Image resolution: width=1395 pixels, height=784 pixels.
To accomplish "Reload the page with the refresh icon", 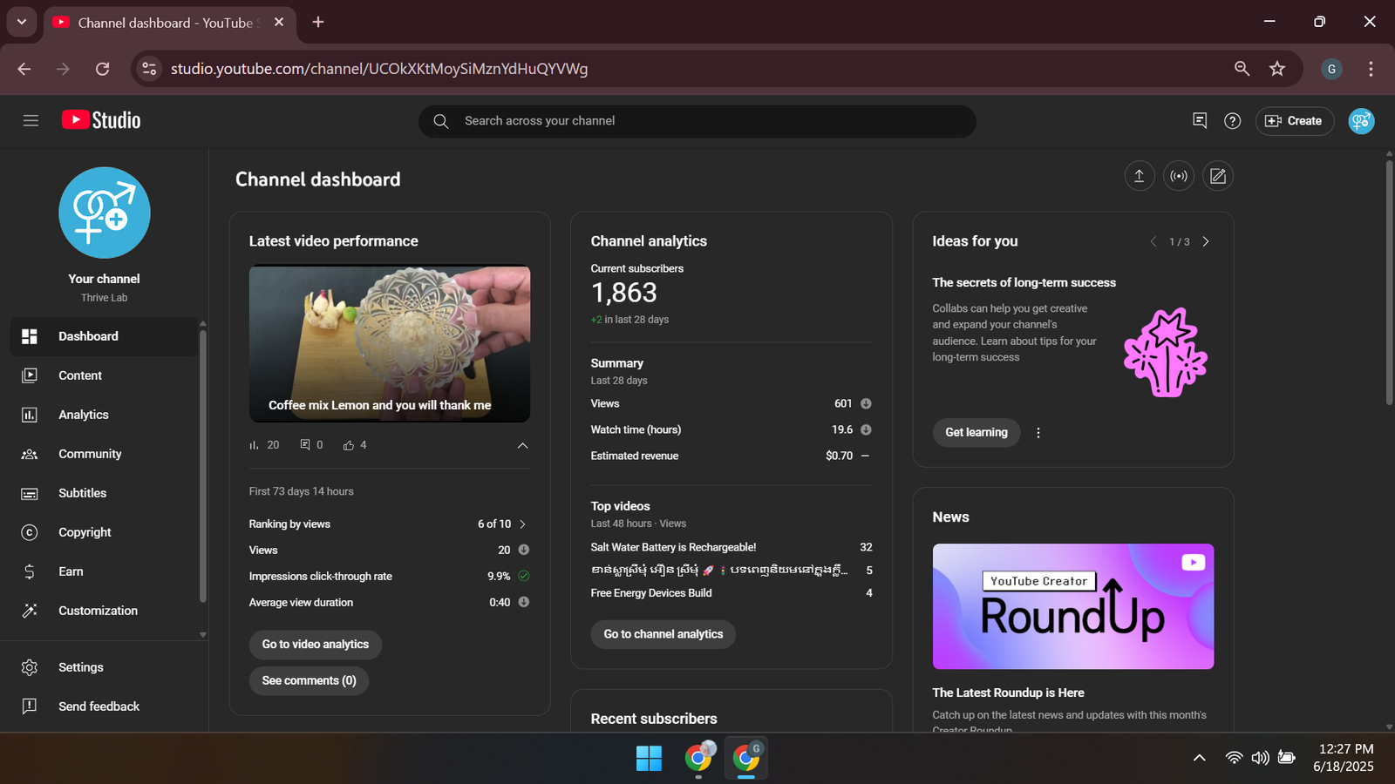I will (x=103, y=69).
